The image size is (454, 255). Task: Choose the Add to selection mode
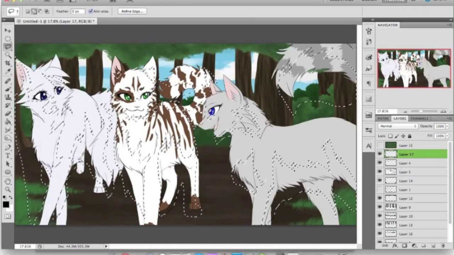[34, 11]
